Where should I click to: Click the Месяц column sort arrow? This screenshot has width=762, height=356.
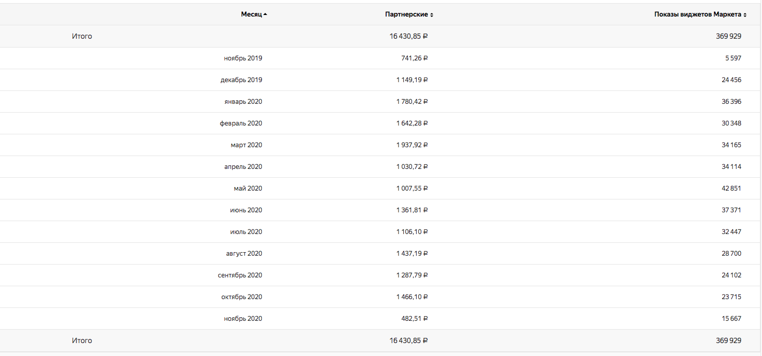[x=265, y=15]
